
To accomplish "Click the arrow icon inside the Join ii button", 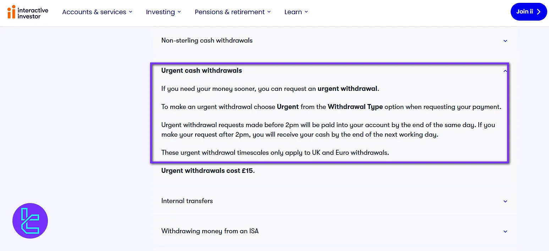I will (x=538, y=11).
